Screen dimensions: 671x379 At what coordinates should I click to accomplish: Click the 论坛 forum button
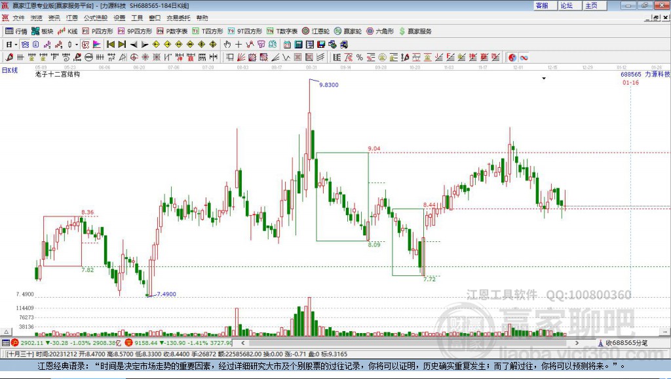coord(569,5)
